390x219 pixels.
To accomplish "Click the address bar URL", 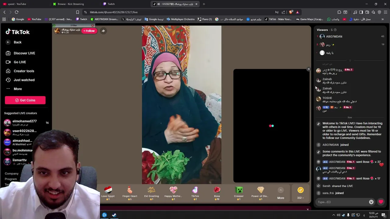I will pos(114,12).
